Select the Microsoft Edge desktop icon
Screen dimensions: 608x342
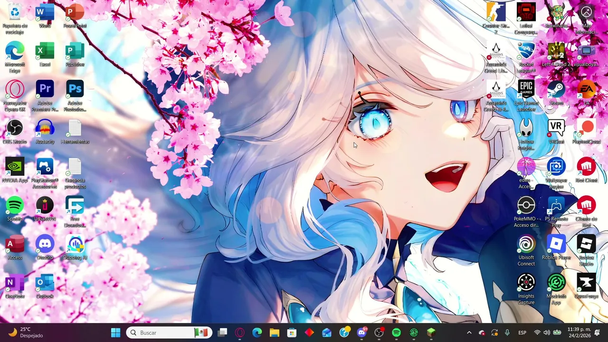tap(15, 57)
